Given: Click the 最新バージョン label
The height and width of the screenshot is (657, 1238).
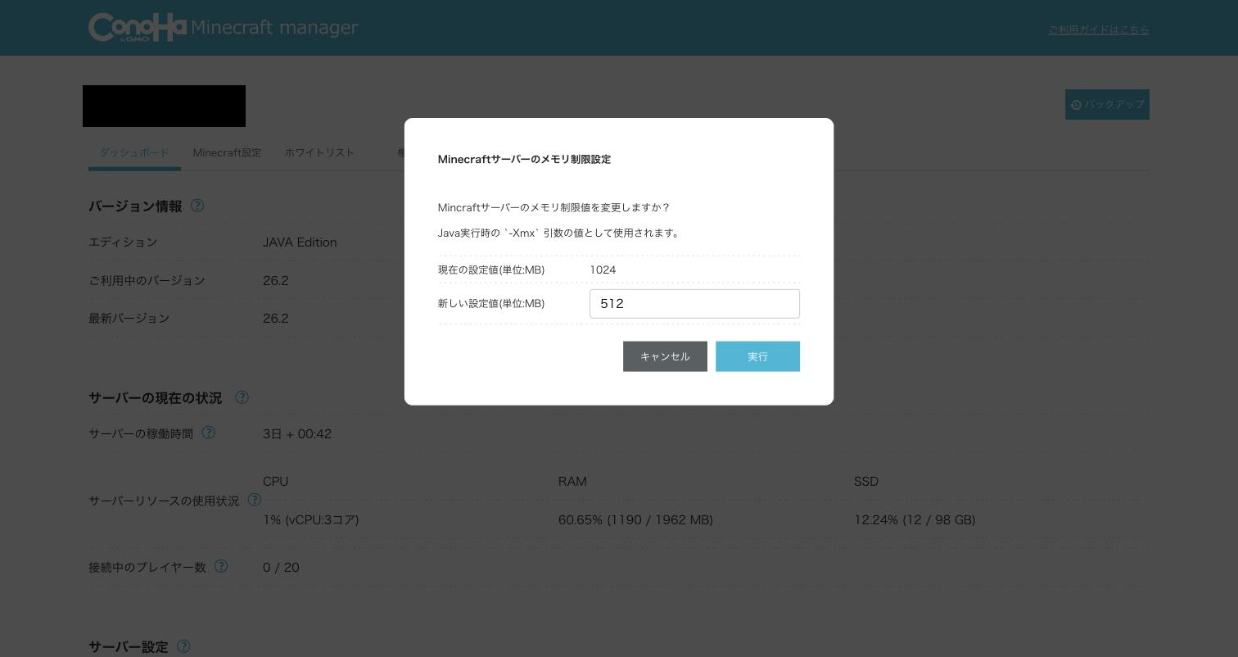Looking at the screenshot, I should [x=129, y=318].
